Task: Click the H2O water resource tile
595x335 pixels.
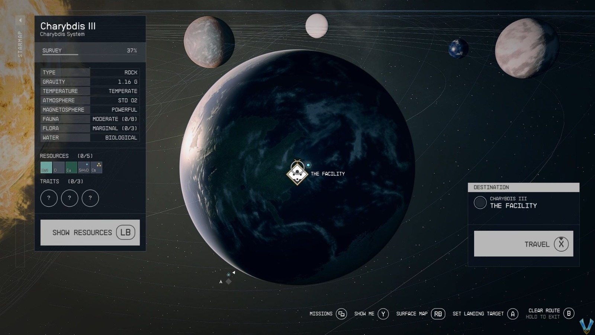Action: [x=46, y=167]
